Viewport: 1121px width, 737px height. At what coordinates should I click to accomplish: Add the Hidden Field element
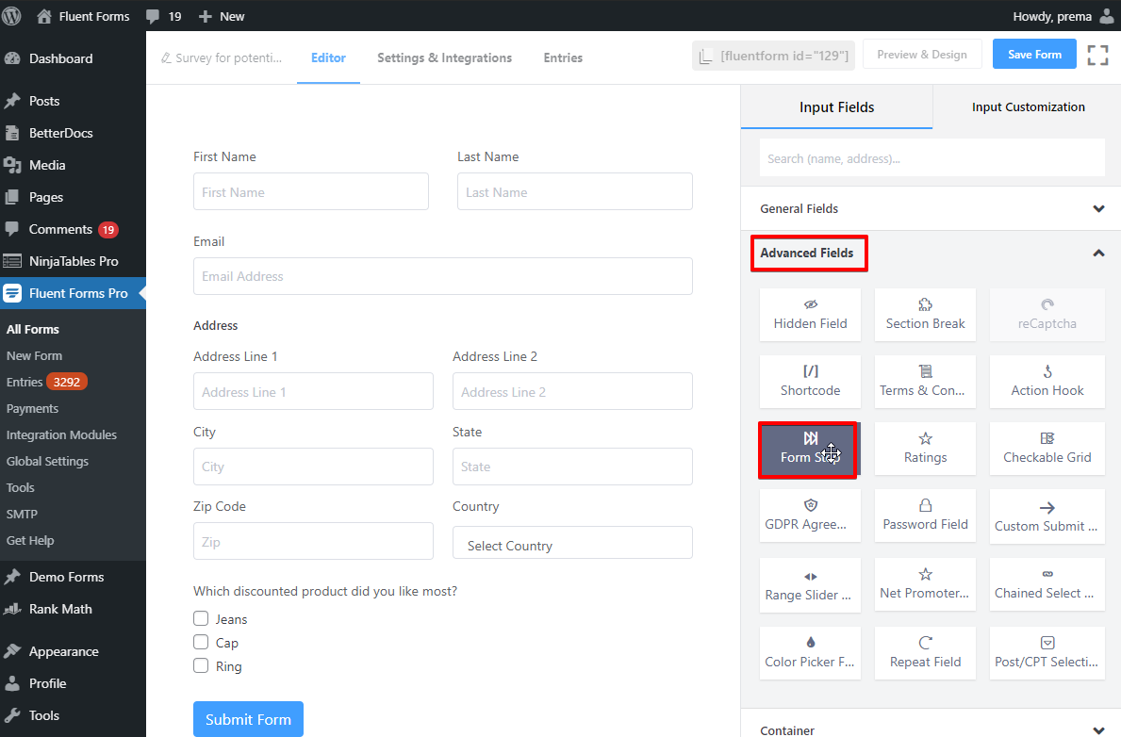810,315
